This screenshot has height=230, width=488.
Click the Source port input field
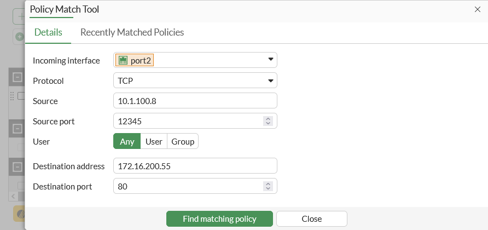point(186,121)
